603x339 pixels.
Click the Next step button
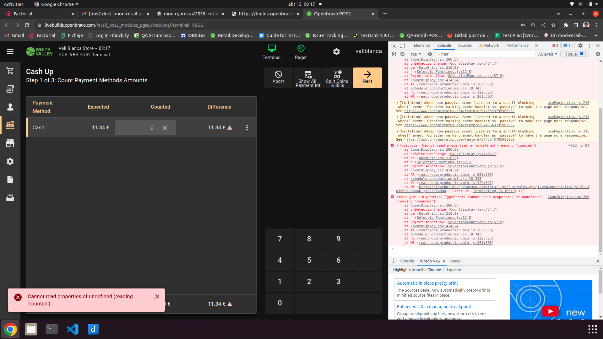[367, 78]
